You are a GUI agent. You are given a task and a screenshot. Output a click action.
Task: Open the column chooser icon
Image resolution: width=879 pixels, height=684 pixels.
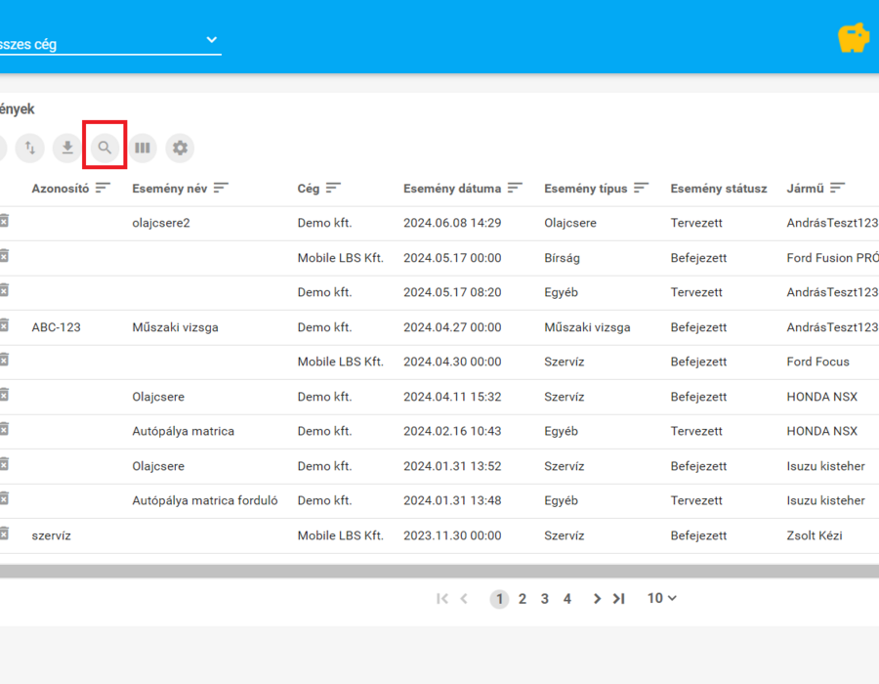coord(143,148)
